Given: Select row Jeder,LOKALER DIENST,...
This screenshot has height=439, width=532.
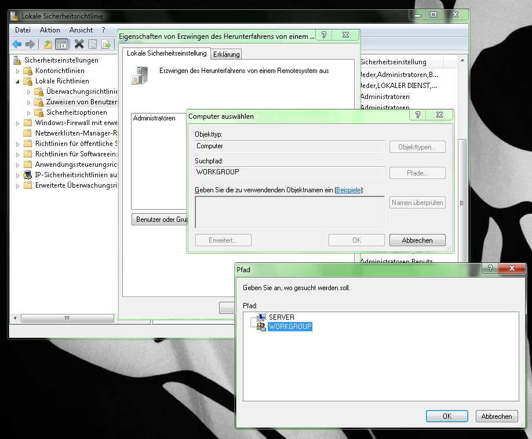Looking at the screenshot, I should 399,86.
